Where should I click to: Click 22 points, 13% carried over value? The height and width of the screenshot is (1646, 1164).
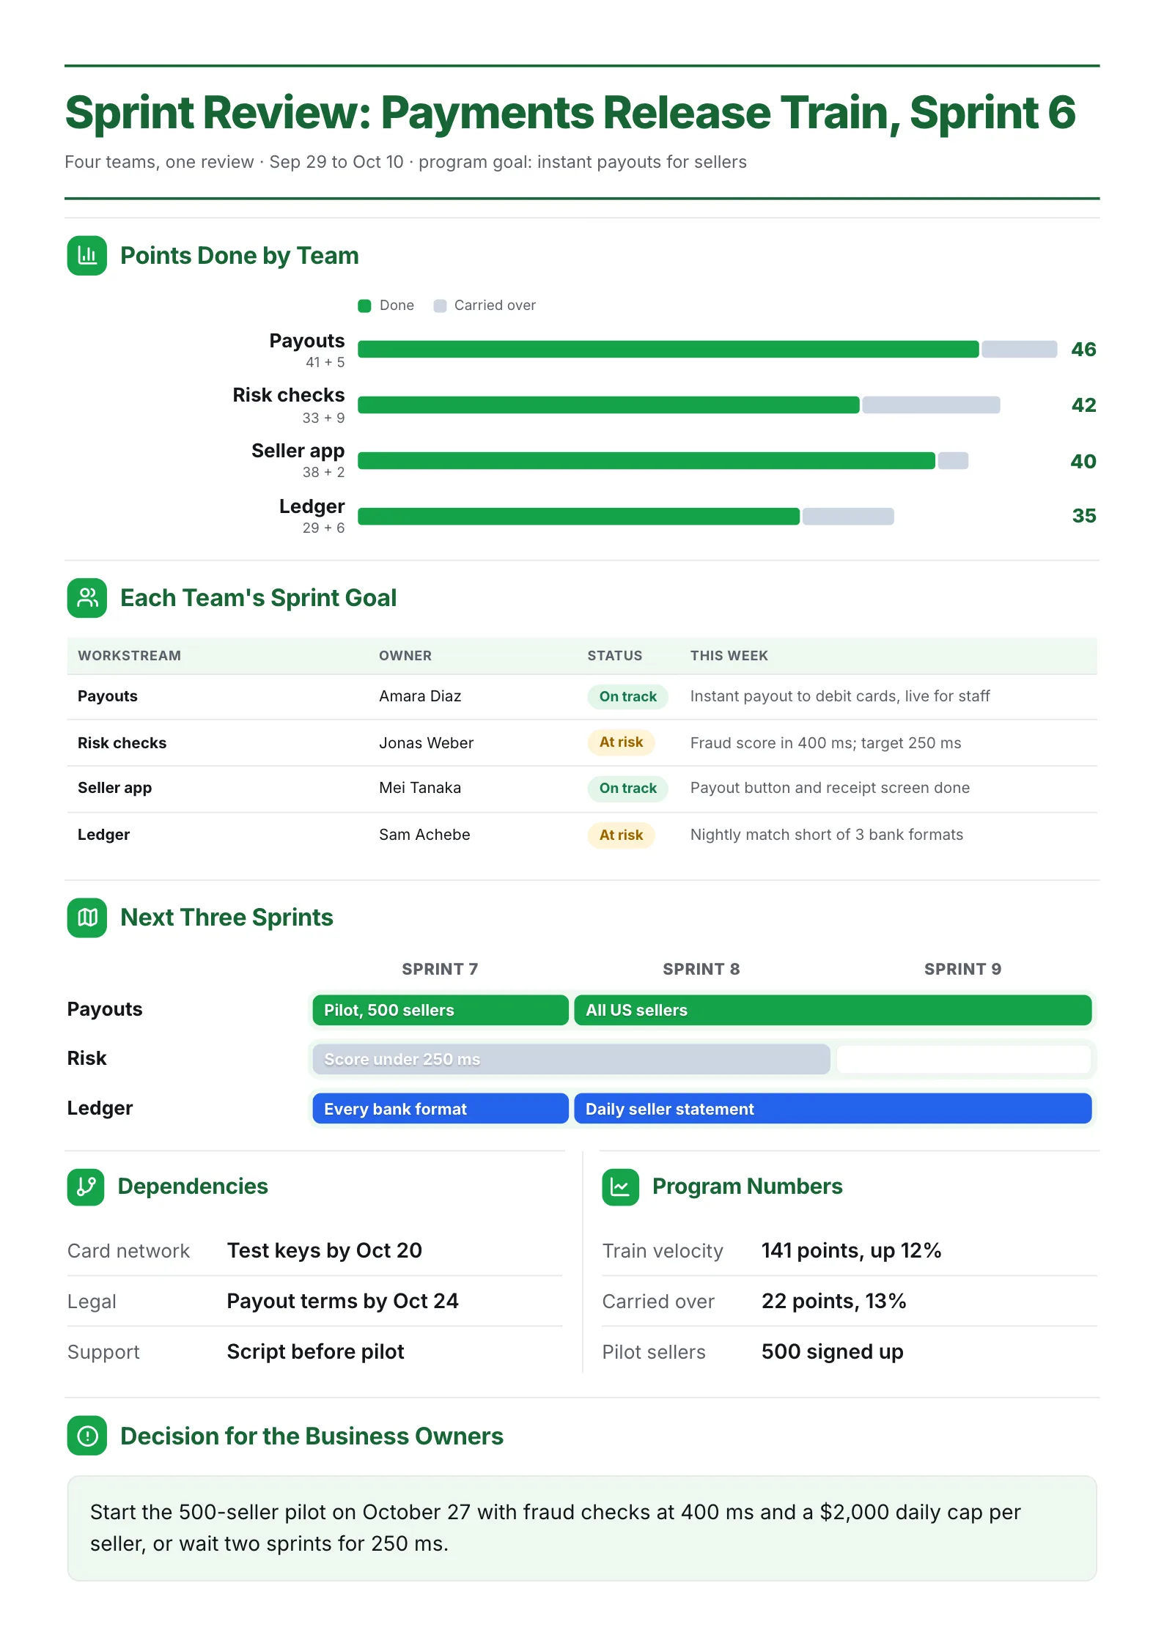tap(833, 1301)
